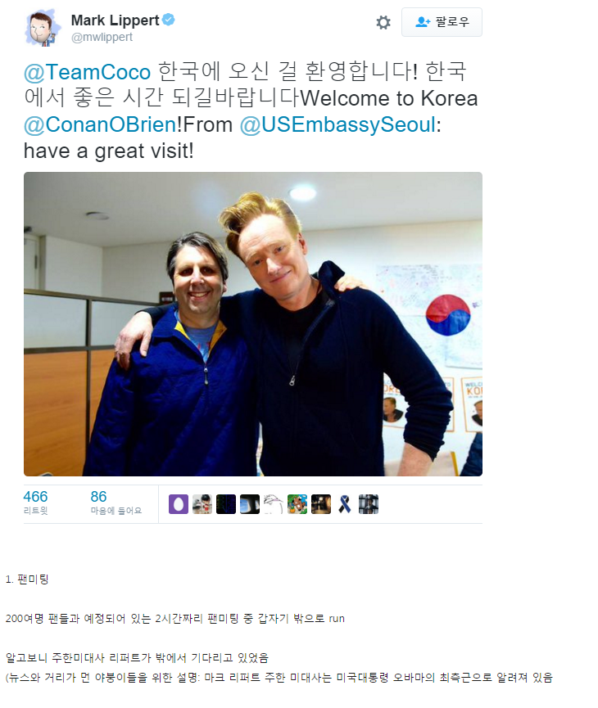Open Mark Lippert's profile avatar
598x708 pixels.
[x=42, y=28]
